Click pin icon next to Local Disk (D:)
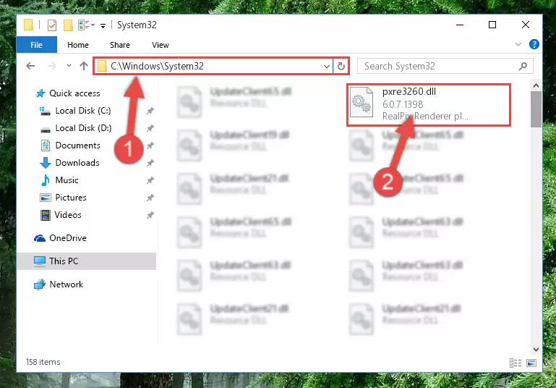Screen dimensions: 556x388 [150, 128]
